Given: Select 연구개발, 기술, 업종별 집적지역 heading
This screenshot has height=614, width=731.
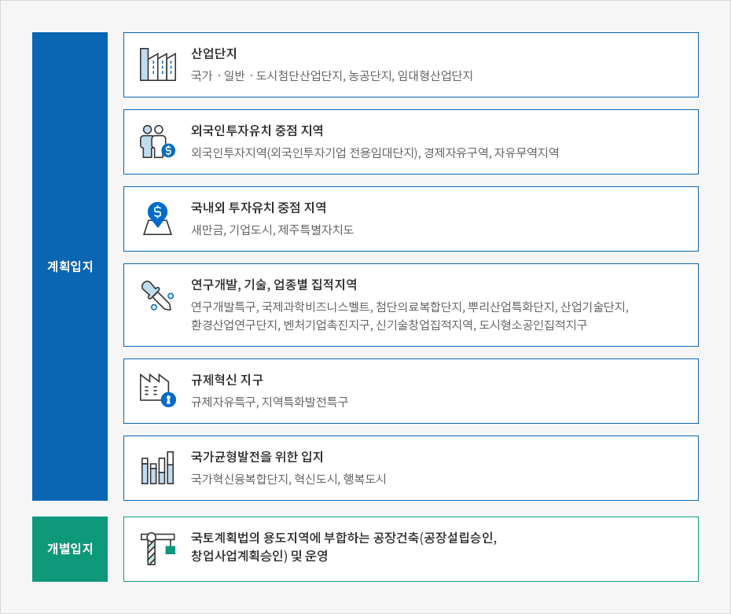Looking at the screenshot, I should 274,285.
